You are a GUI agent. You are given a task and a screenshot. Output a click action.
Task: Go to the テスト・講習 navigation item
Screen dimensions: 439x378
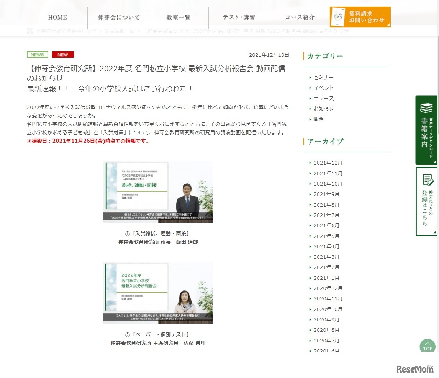[239, 18]
